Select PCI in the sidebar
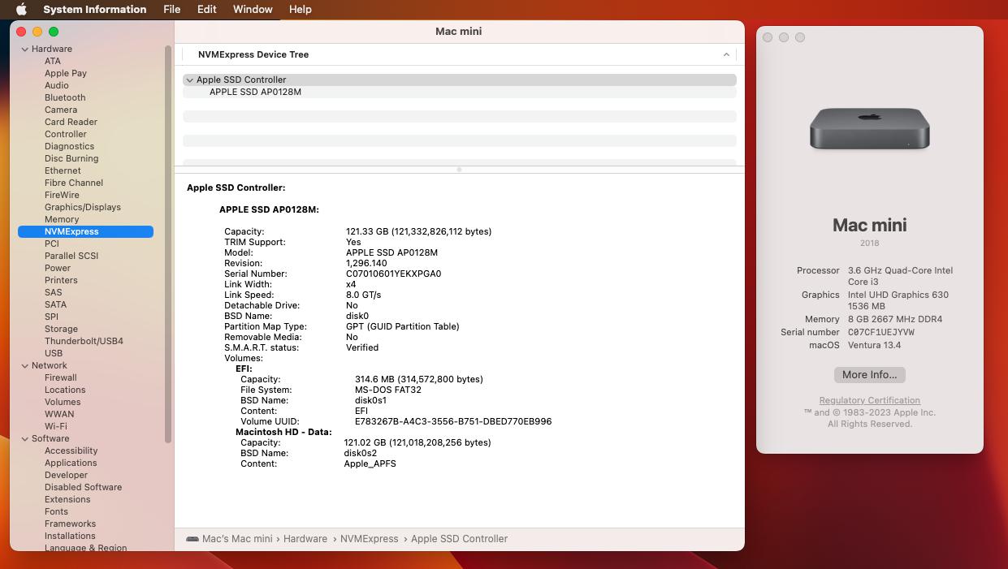Image resolution: width=1008 pixels, height=569 pixels. click(x=52, y=244)
